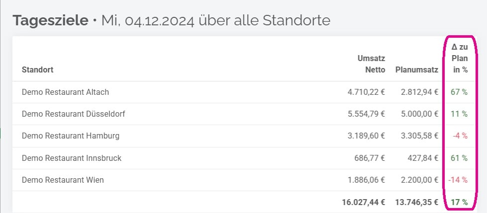This screenshot has height=213, width=487.
Task: Click the 11 % delta for Düsseldorf
Action: pos(459,114)
